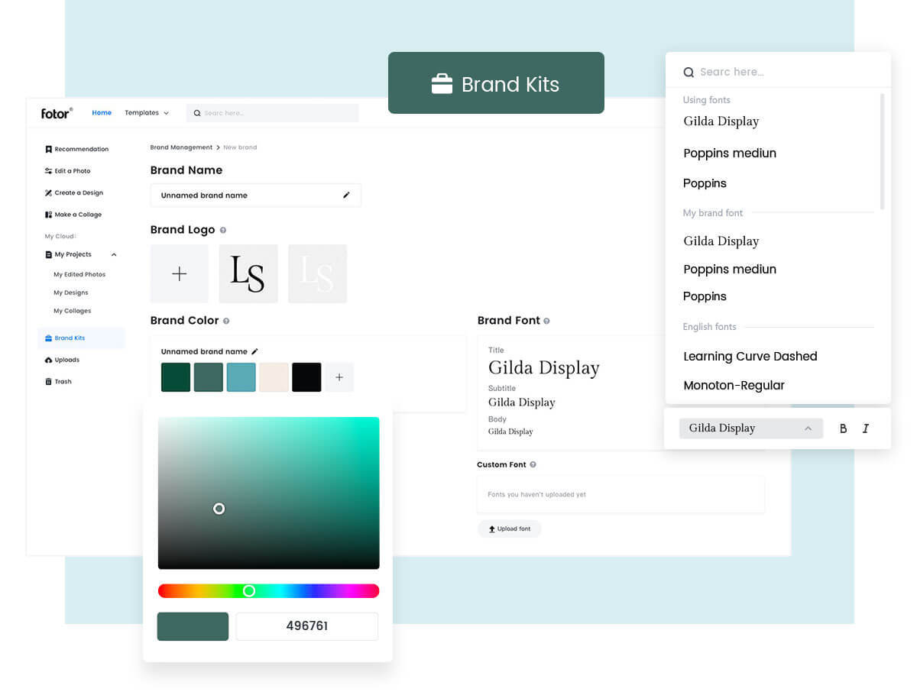The image size is (917, 695).
Task: Click the Create a Design wand icon
Action: click(x=48, y=192)
